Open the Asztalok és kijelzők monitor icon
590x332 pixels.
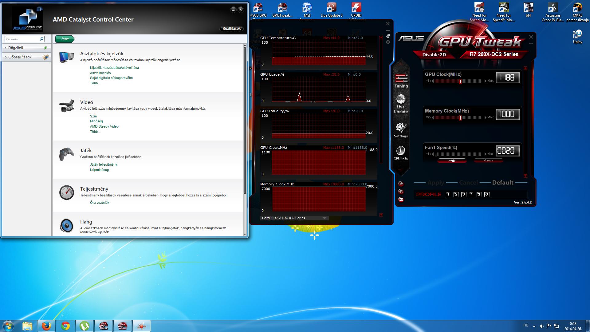tap(67, 57)
